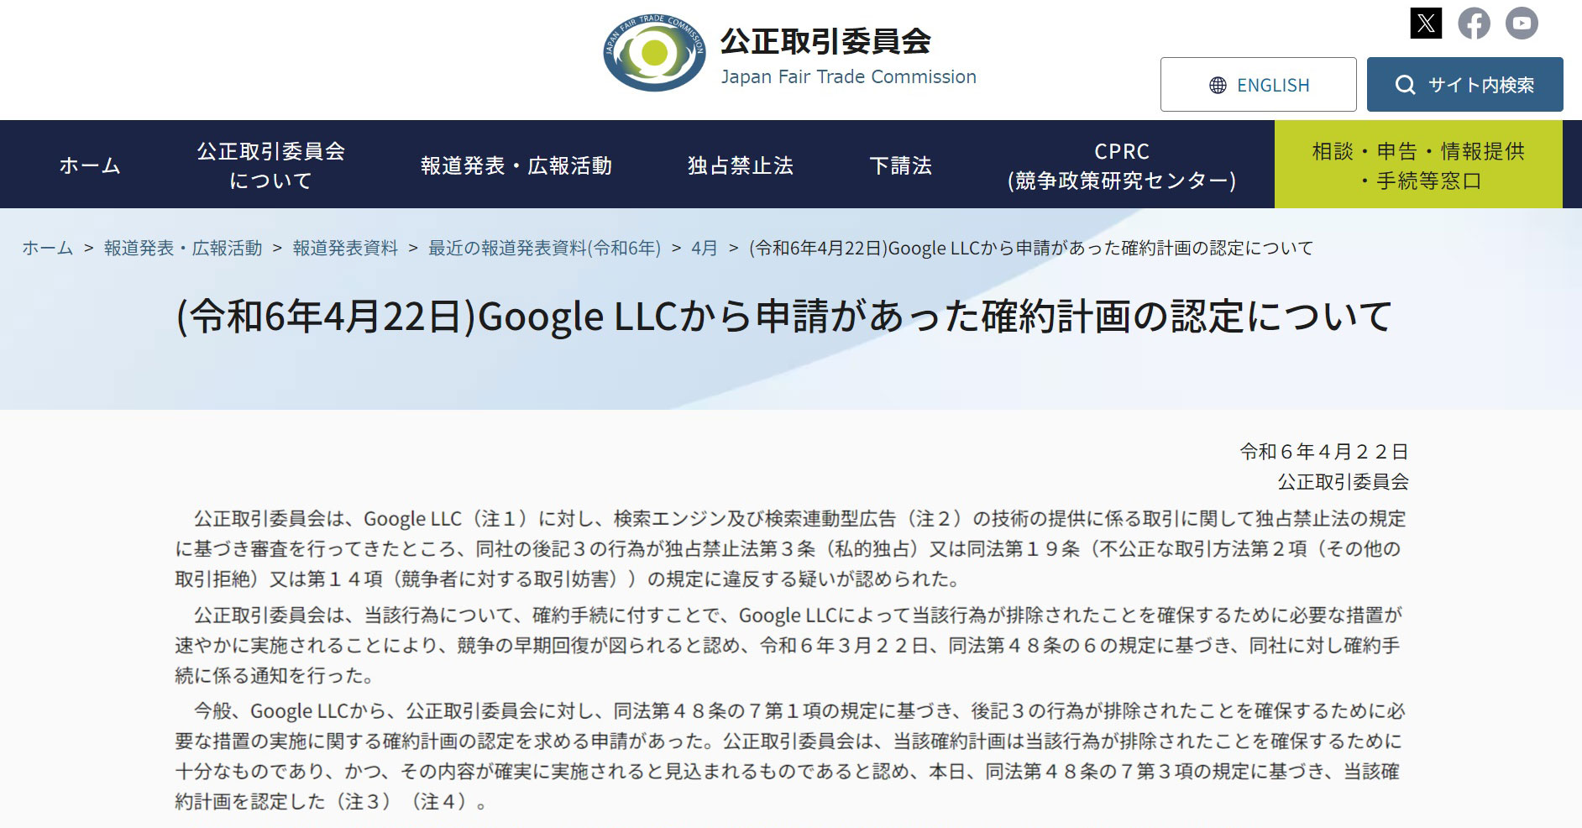Click the magnifier icon in site search
1582x828 pixels.
pos(1405,85)
